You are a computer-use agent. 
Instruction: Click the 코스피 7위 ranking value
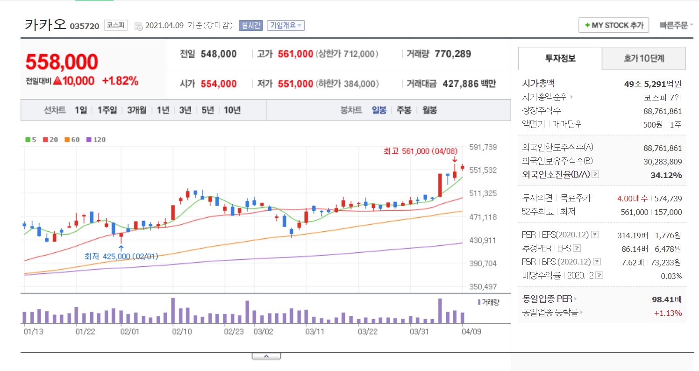(x=663, y=98)
